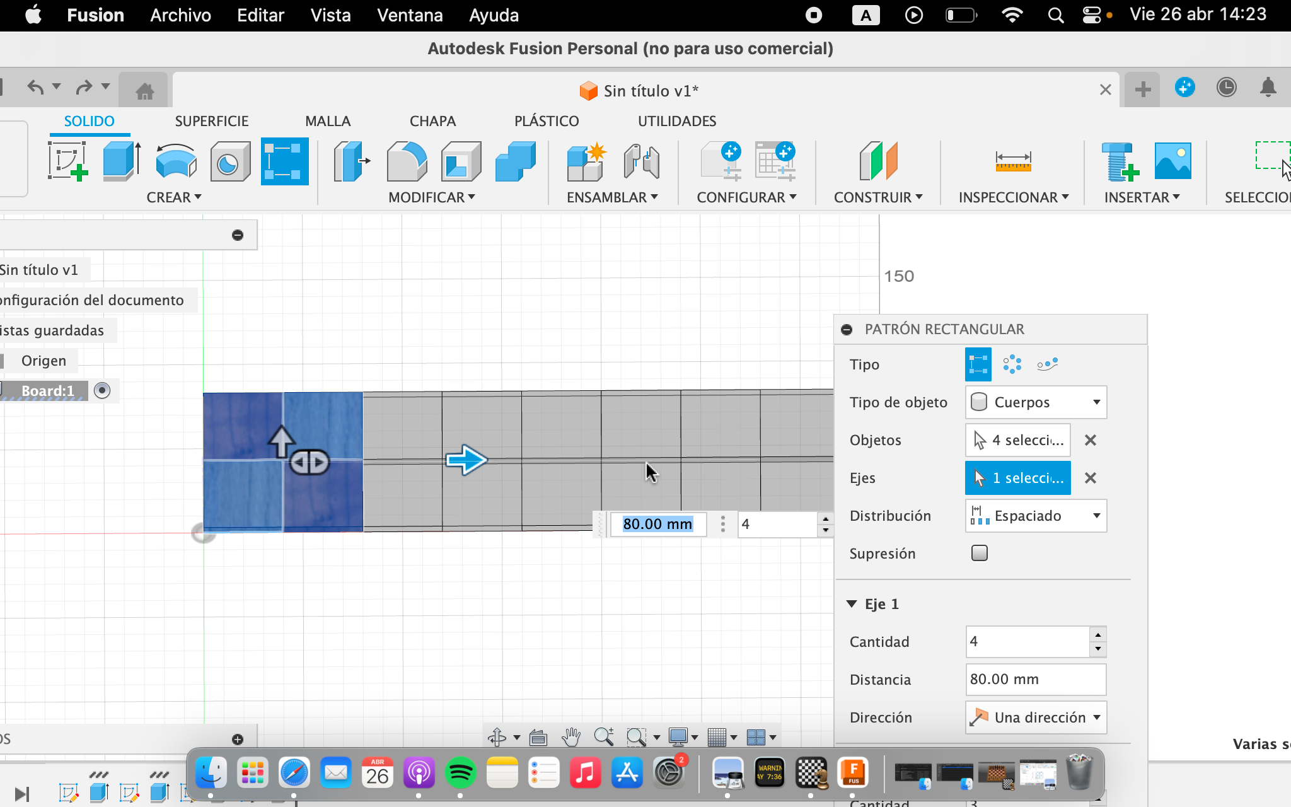Click the Distancia 80.00 mm field in panel
This screenshot has width=1291, height=807.
1036,680
